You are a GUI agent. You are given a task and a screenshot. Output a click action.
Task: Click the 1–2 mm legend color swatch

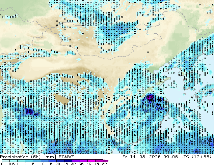21,161
